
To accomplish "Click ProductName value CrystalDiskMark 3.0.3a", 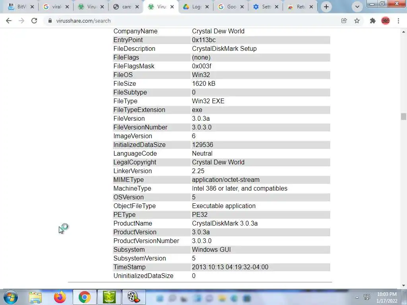I will 225,224.
